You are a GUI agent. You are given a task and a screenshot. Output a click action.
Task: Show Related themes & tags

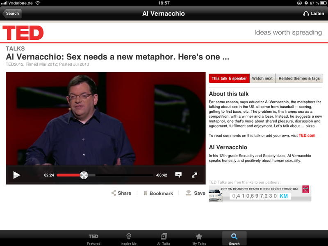pyautogui.click(x=299, y=78)
